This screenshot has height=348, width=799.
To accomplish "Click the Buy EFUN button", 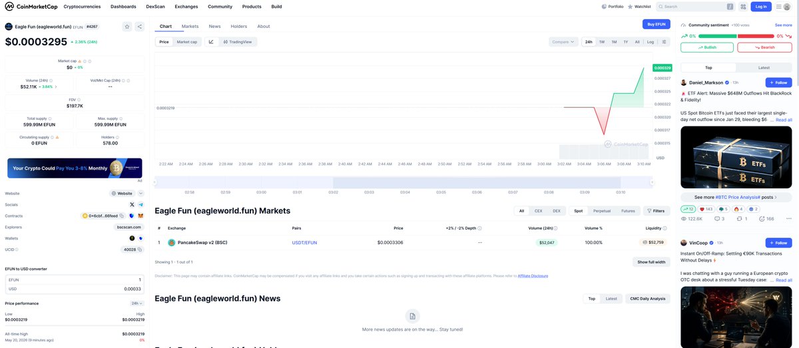I will click(657, 24).
